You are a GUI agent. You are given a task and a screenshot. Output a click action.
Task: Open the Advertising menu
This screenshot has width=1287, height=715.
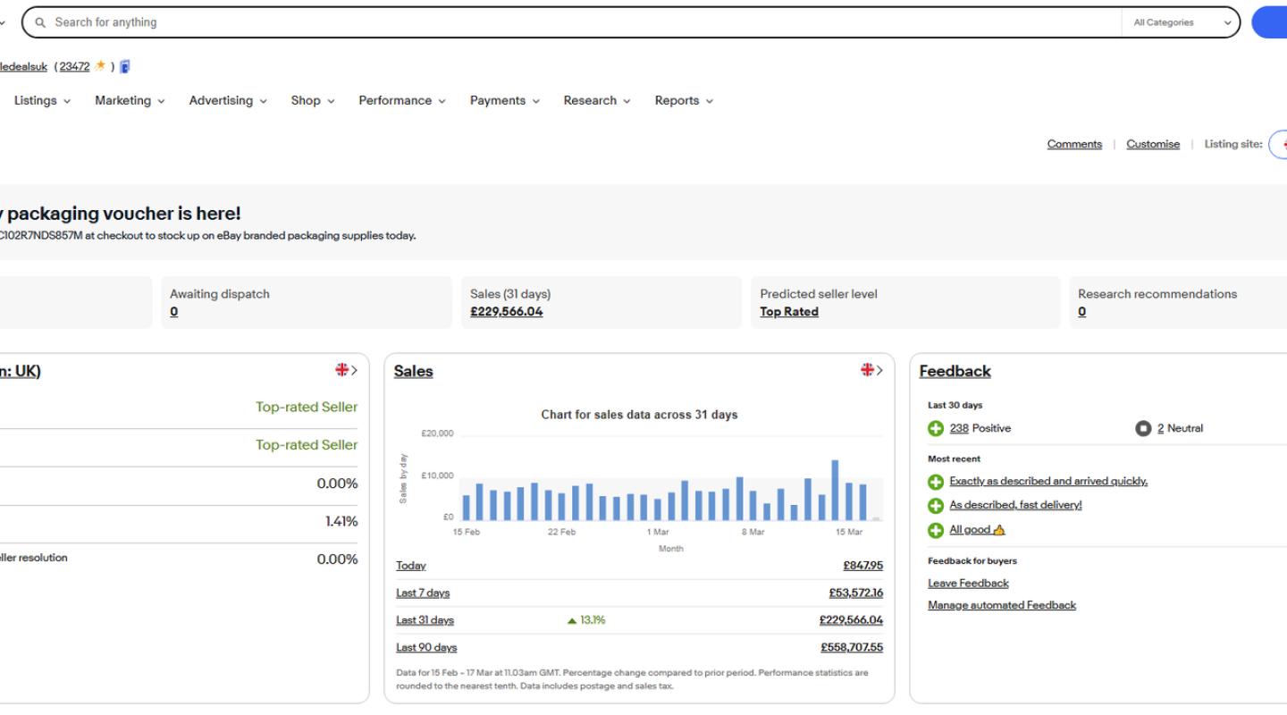pyautogui.click(x=227, y=101)
